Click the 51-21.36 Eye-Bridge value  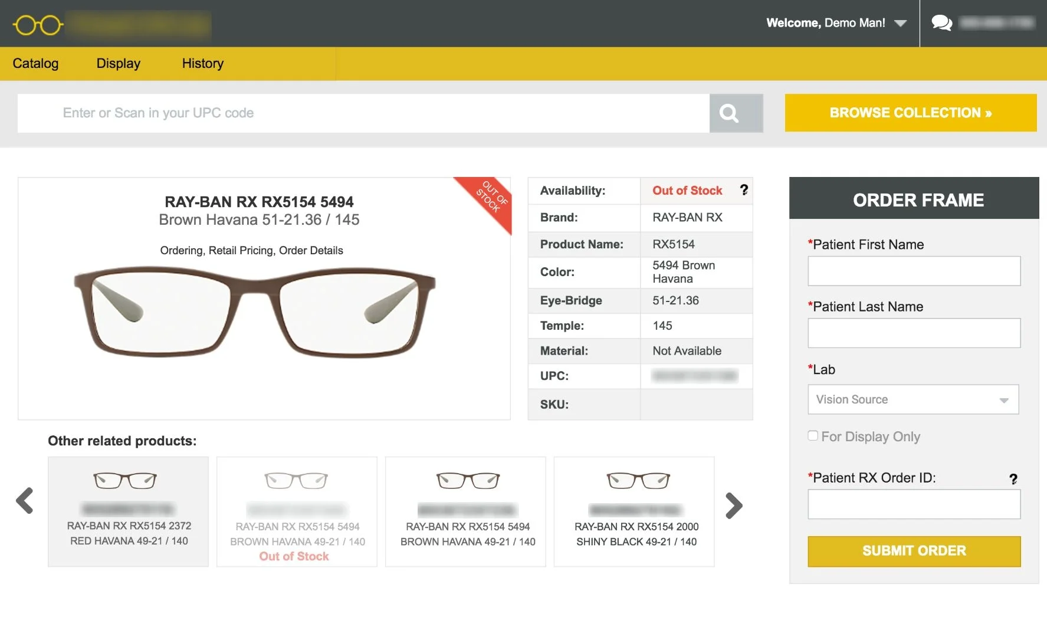(x=675, y=300)
